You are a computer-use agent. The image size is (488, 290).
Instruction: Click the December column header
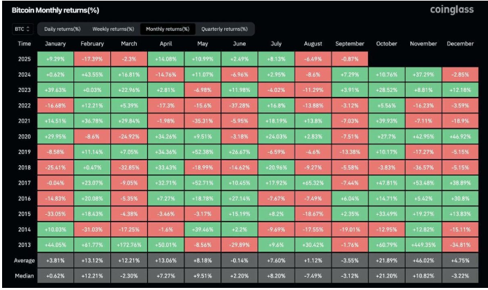click(x=461, y=43)
